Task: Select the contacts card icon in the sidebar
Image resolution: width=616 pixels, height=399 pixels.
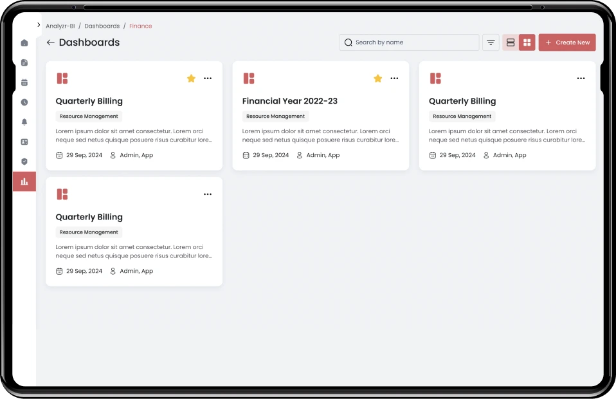Action: (x=24, y=142)
